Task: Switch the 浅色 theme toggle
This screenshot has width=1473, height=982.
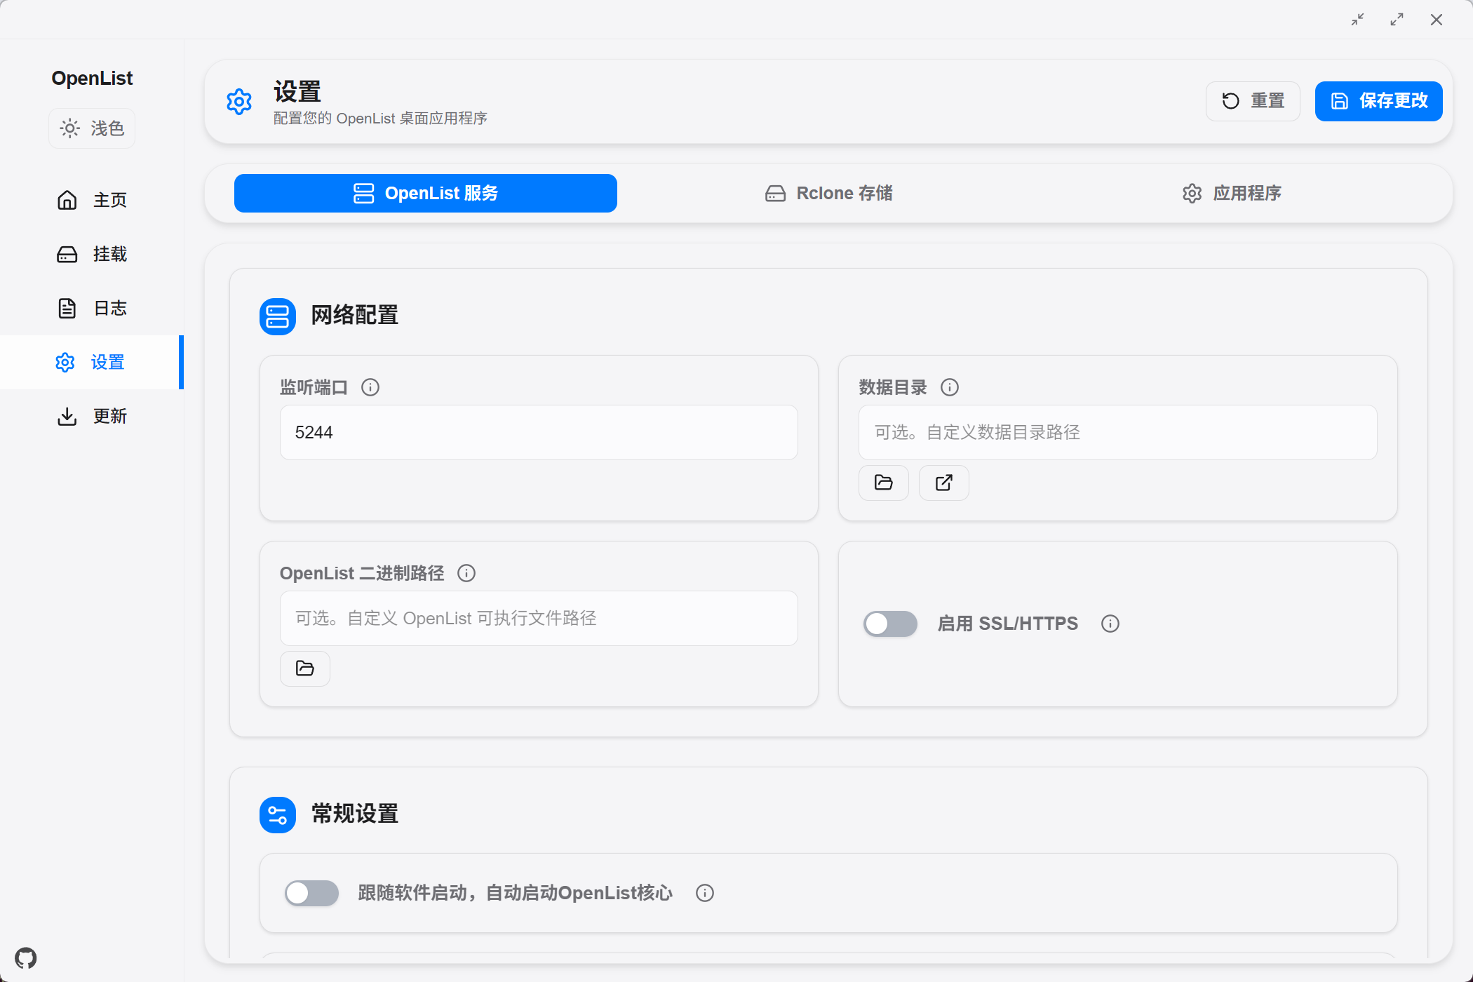Action: (x=92, y=128)
